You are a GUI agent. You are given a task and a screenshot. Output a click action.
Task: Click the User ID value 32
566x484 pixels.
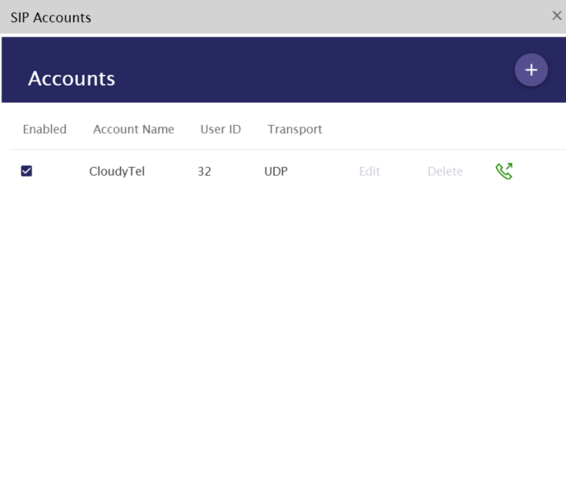point(204,172)
